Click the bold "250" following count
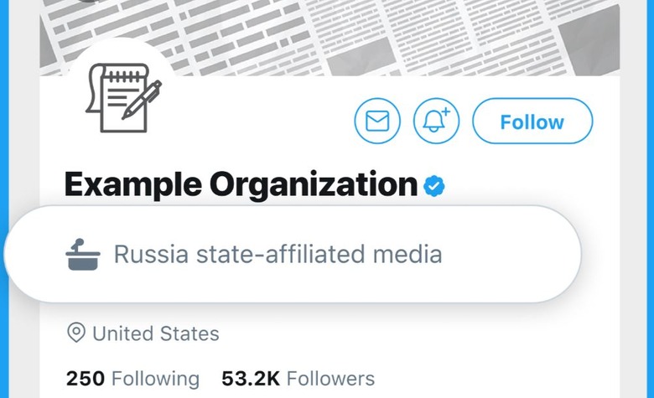The width and height of the screenshot is (654, 398). pyautogui.click(x=85, y=379)
